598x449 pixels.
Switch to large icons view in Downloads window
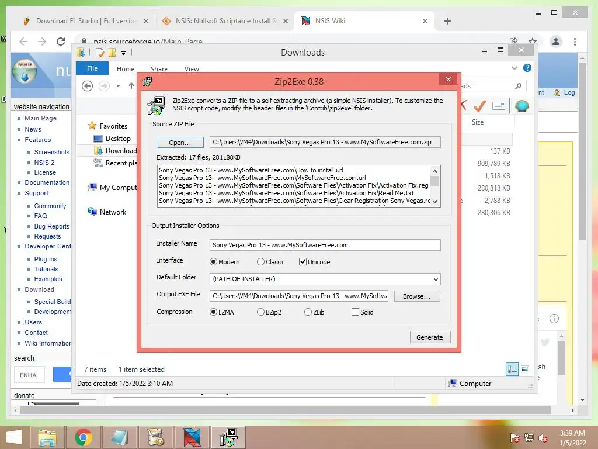[x=525, y=369]
